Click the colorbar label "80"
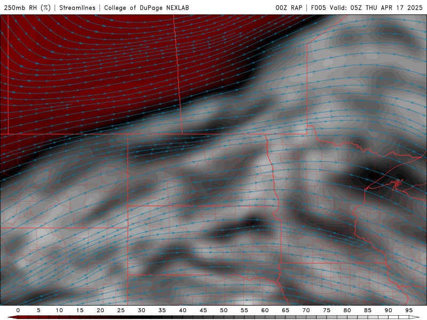This screenshot has width=427, height=320. click(347, 310)
